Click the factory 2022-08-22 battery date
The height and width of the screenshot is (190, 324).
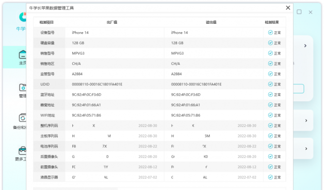148,146
